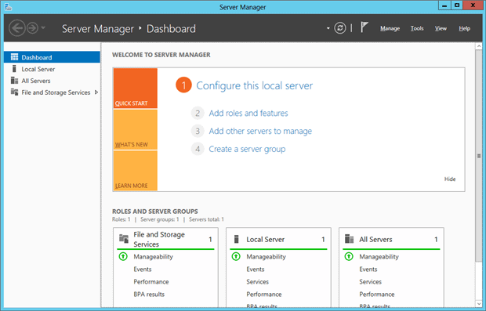Open the Tools menu

tap(417, 28)
